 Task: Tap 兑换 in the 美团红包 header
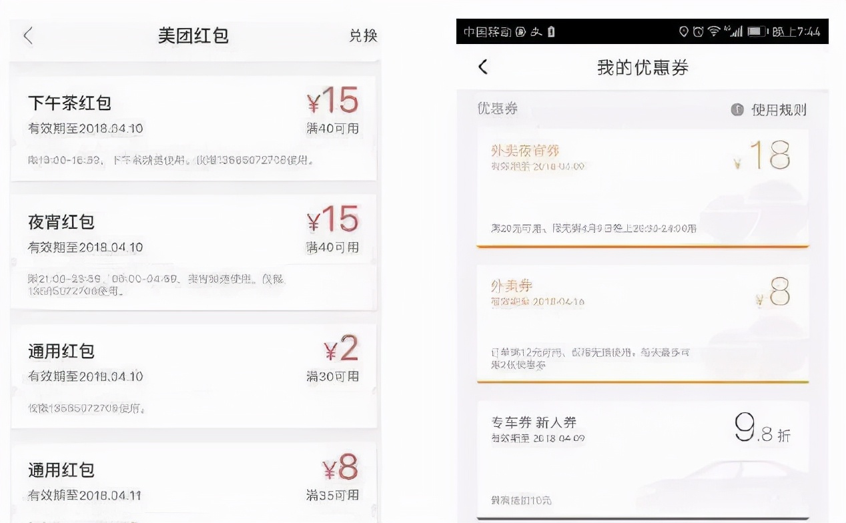click(x=363, y=36)
